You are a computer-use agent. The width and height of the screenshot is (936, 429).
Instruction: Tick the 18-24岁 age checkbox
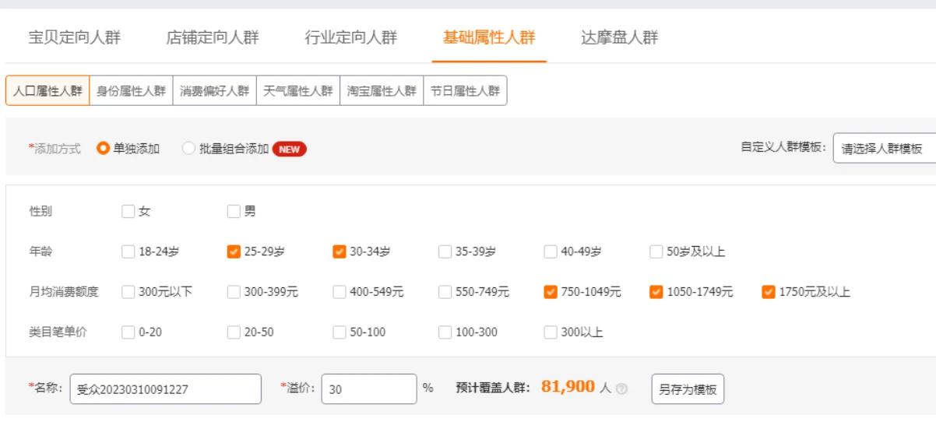(128, 251)
